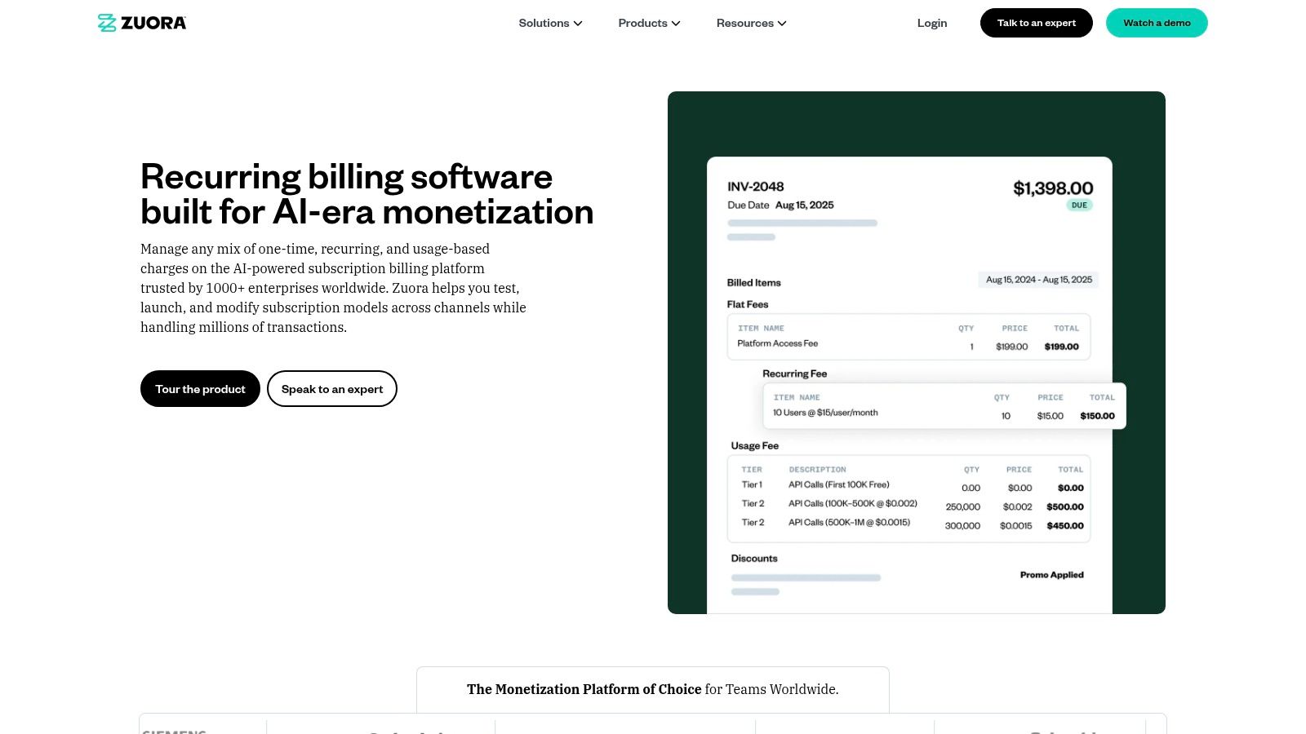Expand the Resources menu chevron
The width and height of the screenshot is (1306, 734).
point(782,24)
